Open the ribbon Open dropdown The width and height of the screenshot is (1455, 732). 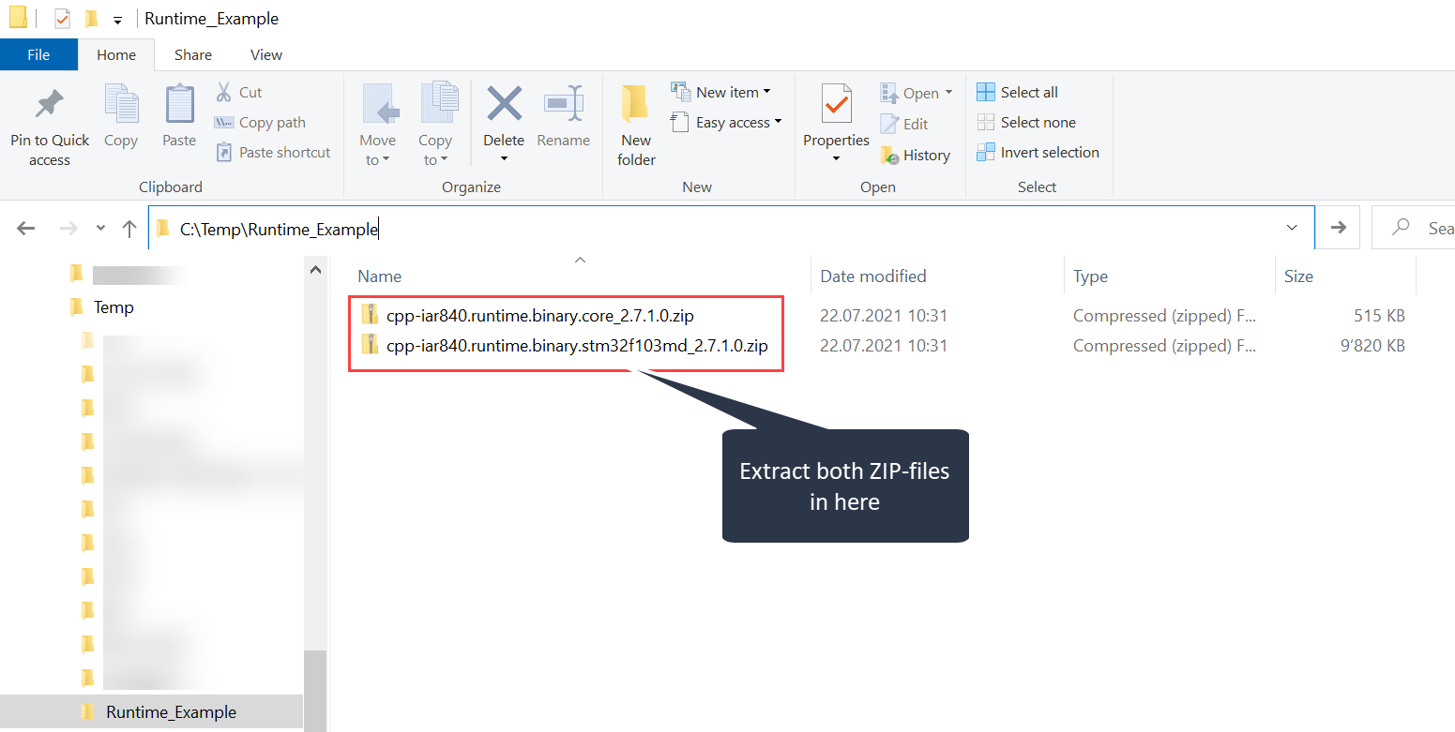[x=917, y=93]
